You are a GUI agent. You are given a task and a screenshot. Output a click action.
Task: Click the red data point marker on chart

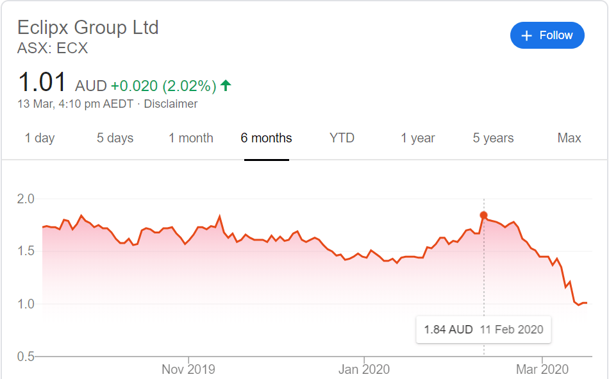[x=483, y=215]
